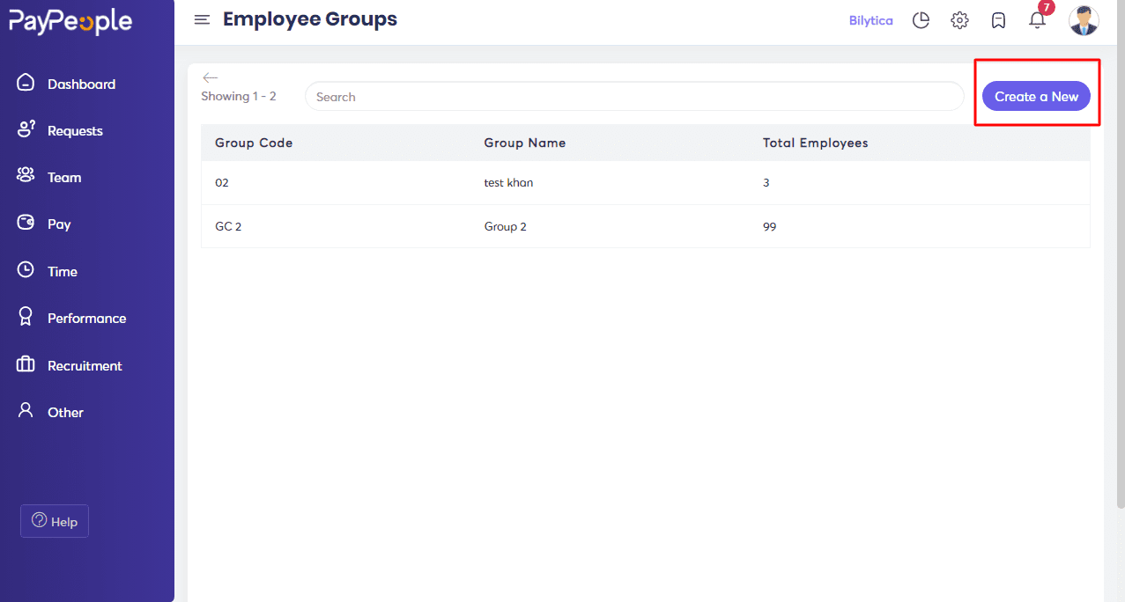Toggle the sidebar with hamburger menu
This screenshot has height=602, width=1125.
[x=202, y=18]
